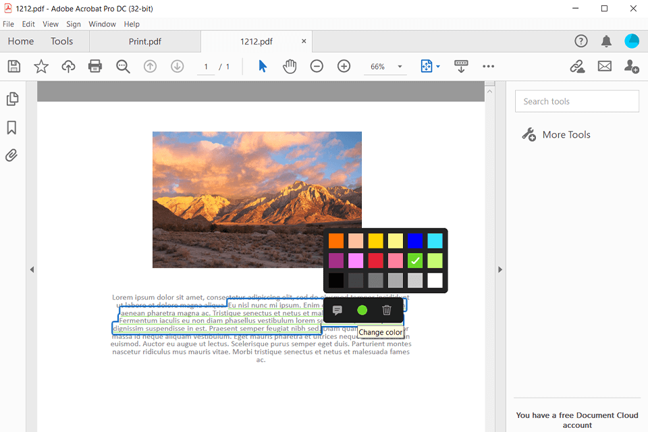Open the View menu
This screenshot has width=648, height=432.
pos(51,24)
